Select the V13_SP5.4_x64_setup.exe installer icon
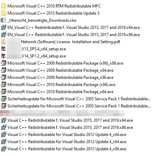The height and width of the screenshot is (155, 154). [3, 49]
